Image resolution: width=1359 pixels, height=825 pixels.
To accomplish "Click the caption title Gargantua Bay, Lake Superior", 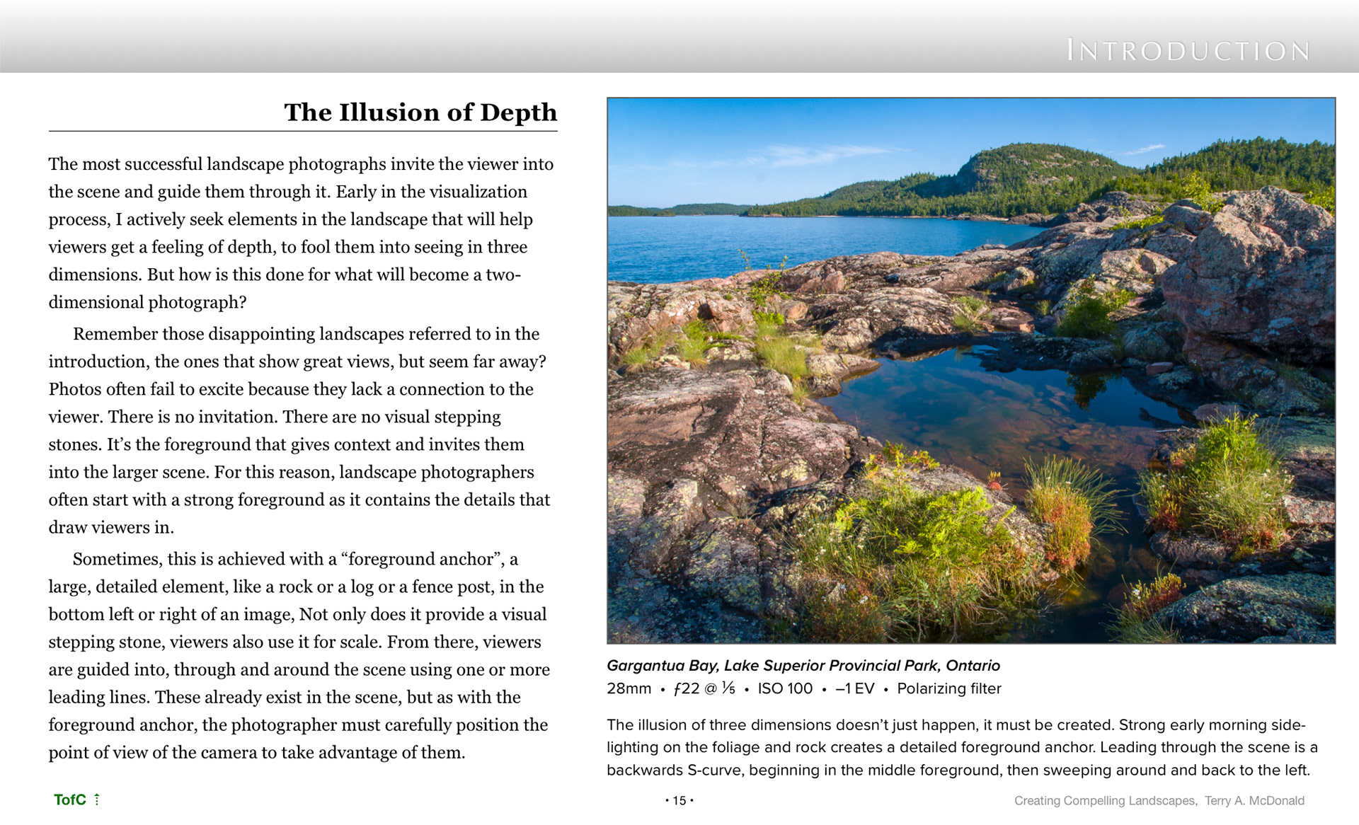I will (x=803, y=666).
